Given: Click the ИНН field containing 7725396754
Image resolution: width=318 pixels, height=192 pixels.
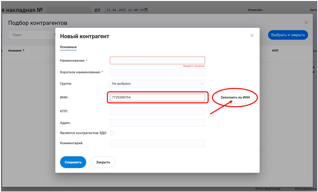Looking at the screenshot, I should [x=157, y=97].
